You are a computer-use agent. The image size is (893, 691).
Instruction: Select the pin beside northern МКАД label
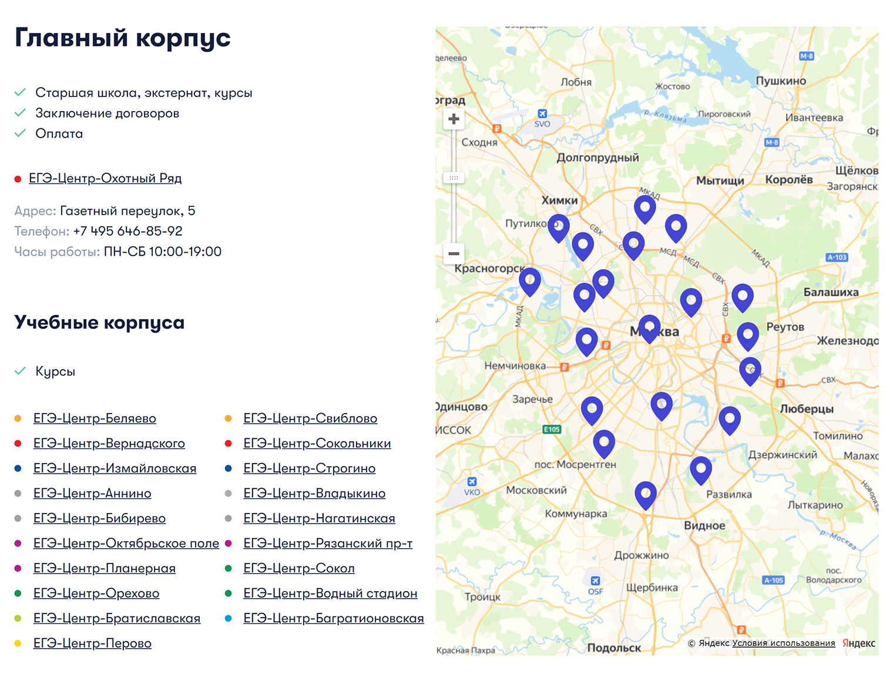645,210
